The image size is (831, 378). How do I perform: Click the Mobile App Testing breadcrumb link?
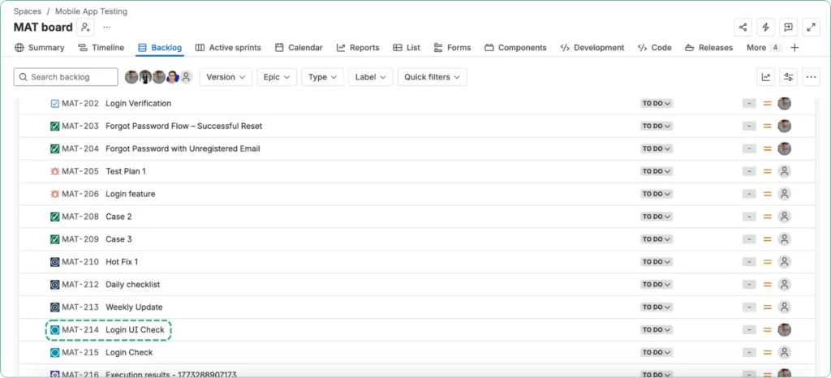pos(91,11)
